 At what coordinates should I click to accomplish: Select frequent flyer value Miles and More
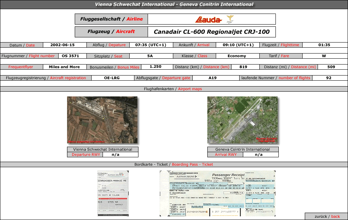click(64, 67)
